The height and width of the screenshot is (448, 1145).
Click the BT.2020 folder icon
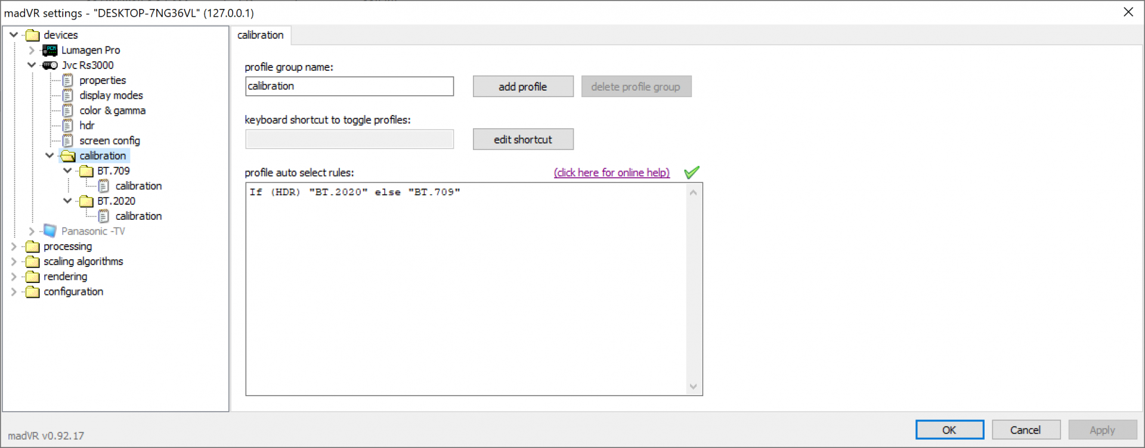pyautogui.click(x=86, y=201)
